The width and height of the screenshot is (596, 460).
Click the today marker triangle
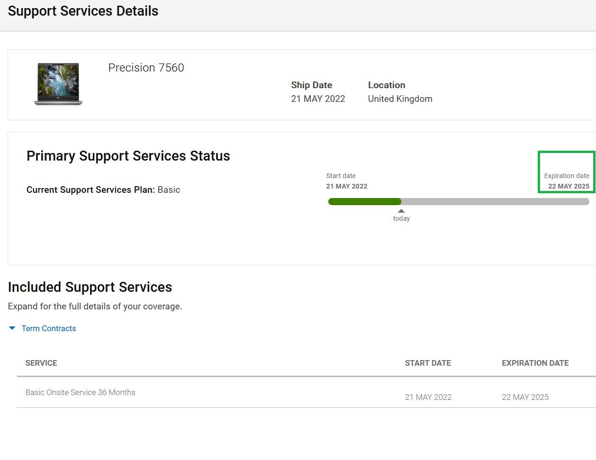coord(401,211)
